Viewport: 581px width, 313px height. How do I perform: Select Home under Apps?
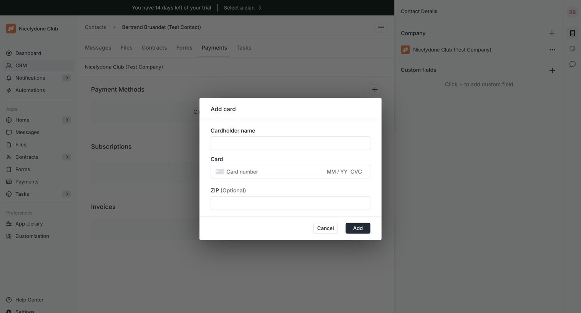coord(38,120)
